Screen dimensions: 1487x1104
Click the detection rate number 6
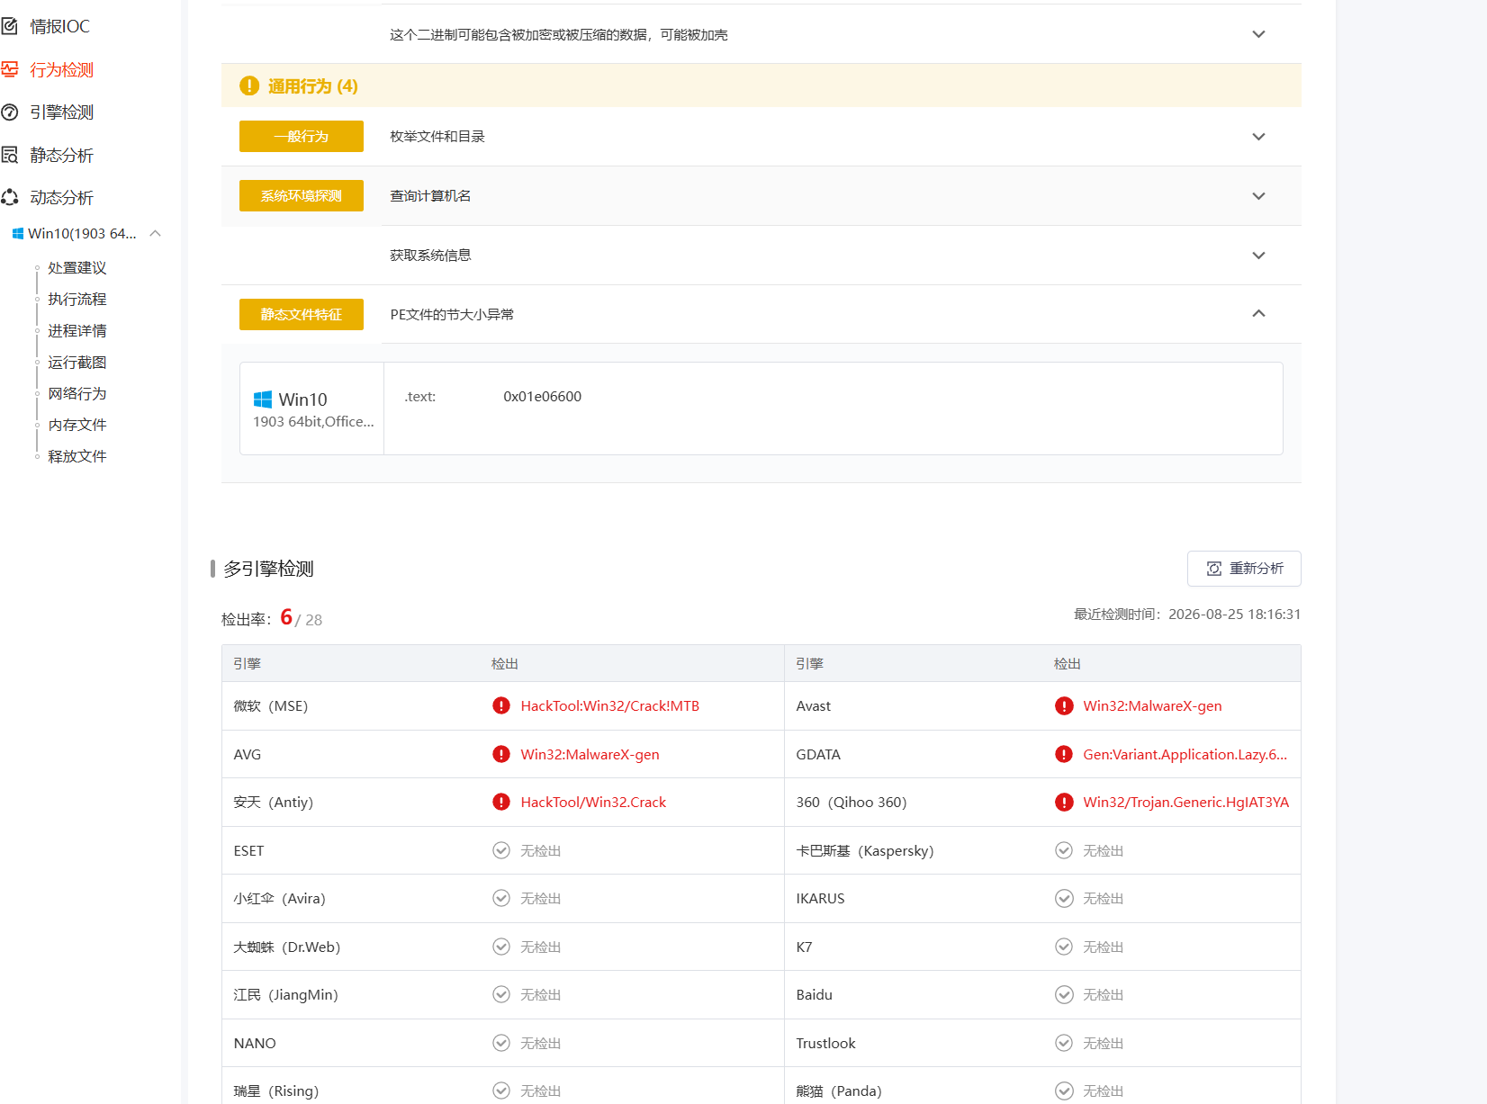[x=286, y=617]
